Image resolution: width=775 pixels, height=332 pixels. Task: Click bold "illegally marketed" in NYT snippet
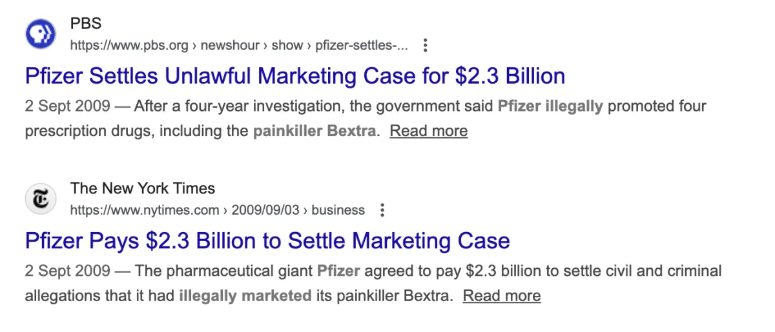[x=245, y=296]
